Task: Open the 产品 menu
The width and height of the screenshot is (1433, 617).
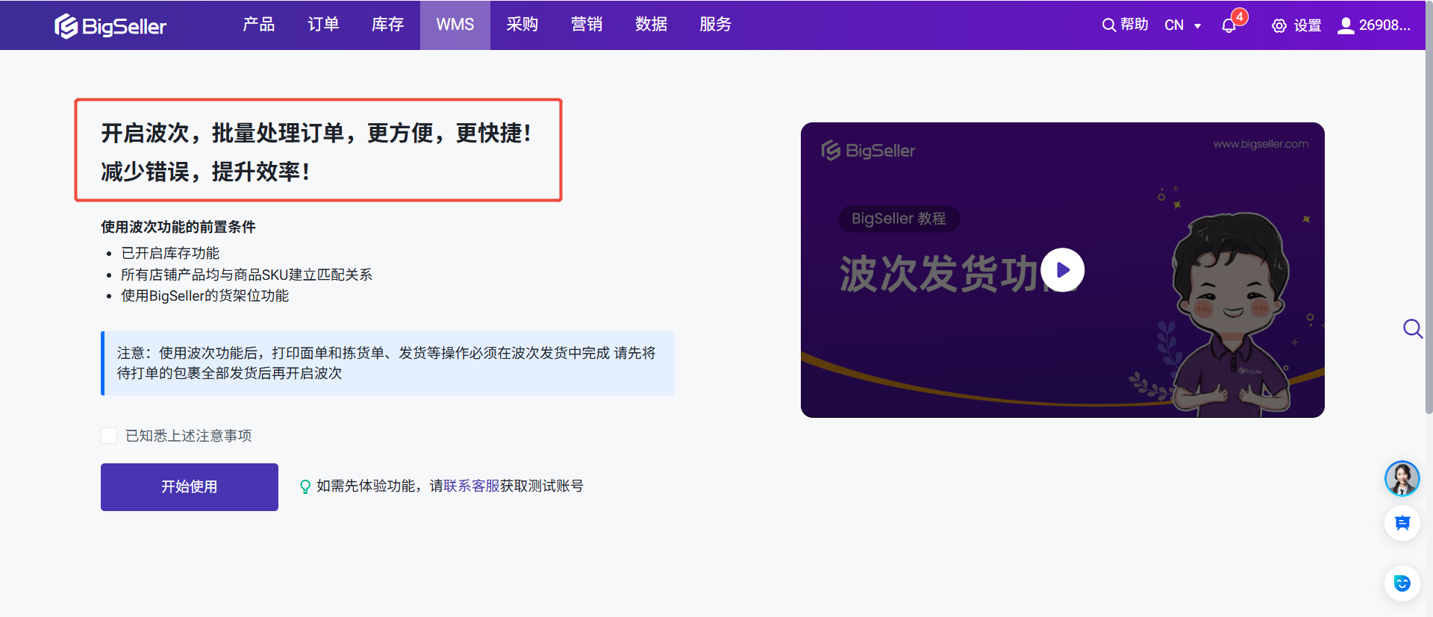Action: click(x=258, y=25)
